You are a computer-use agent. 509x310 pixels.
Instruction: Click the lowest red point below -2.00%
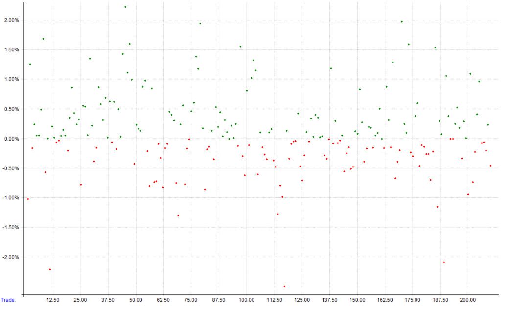285,286
